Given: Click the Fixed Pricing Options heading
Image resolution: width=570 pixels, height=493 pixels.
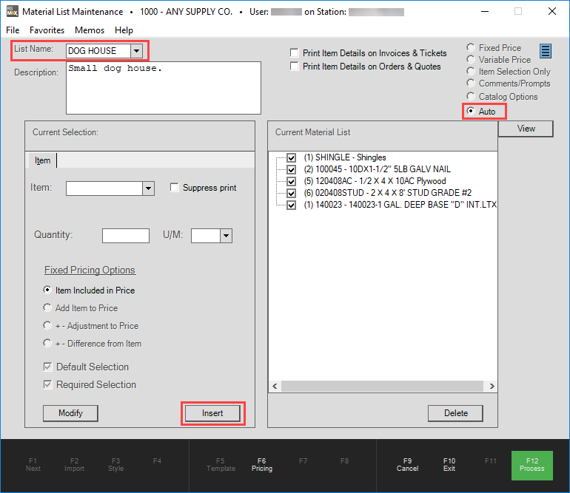Looking at the screenshot, I should 90,270.
